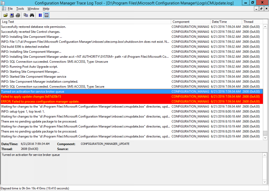Image resolution: width=269 pixels, height=191 pixels.
Task: Click the Log Text column header
Action: (x=85, y=22)
